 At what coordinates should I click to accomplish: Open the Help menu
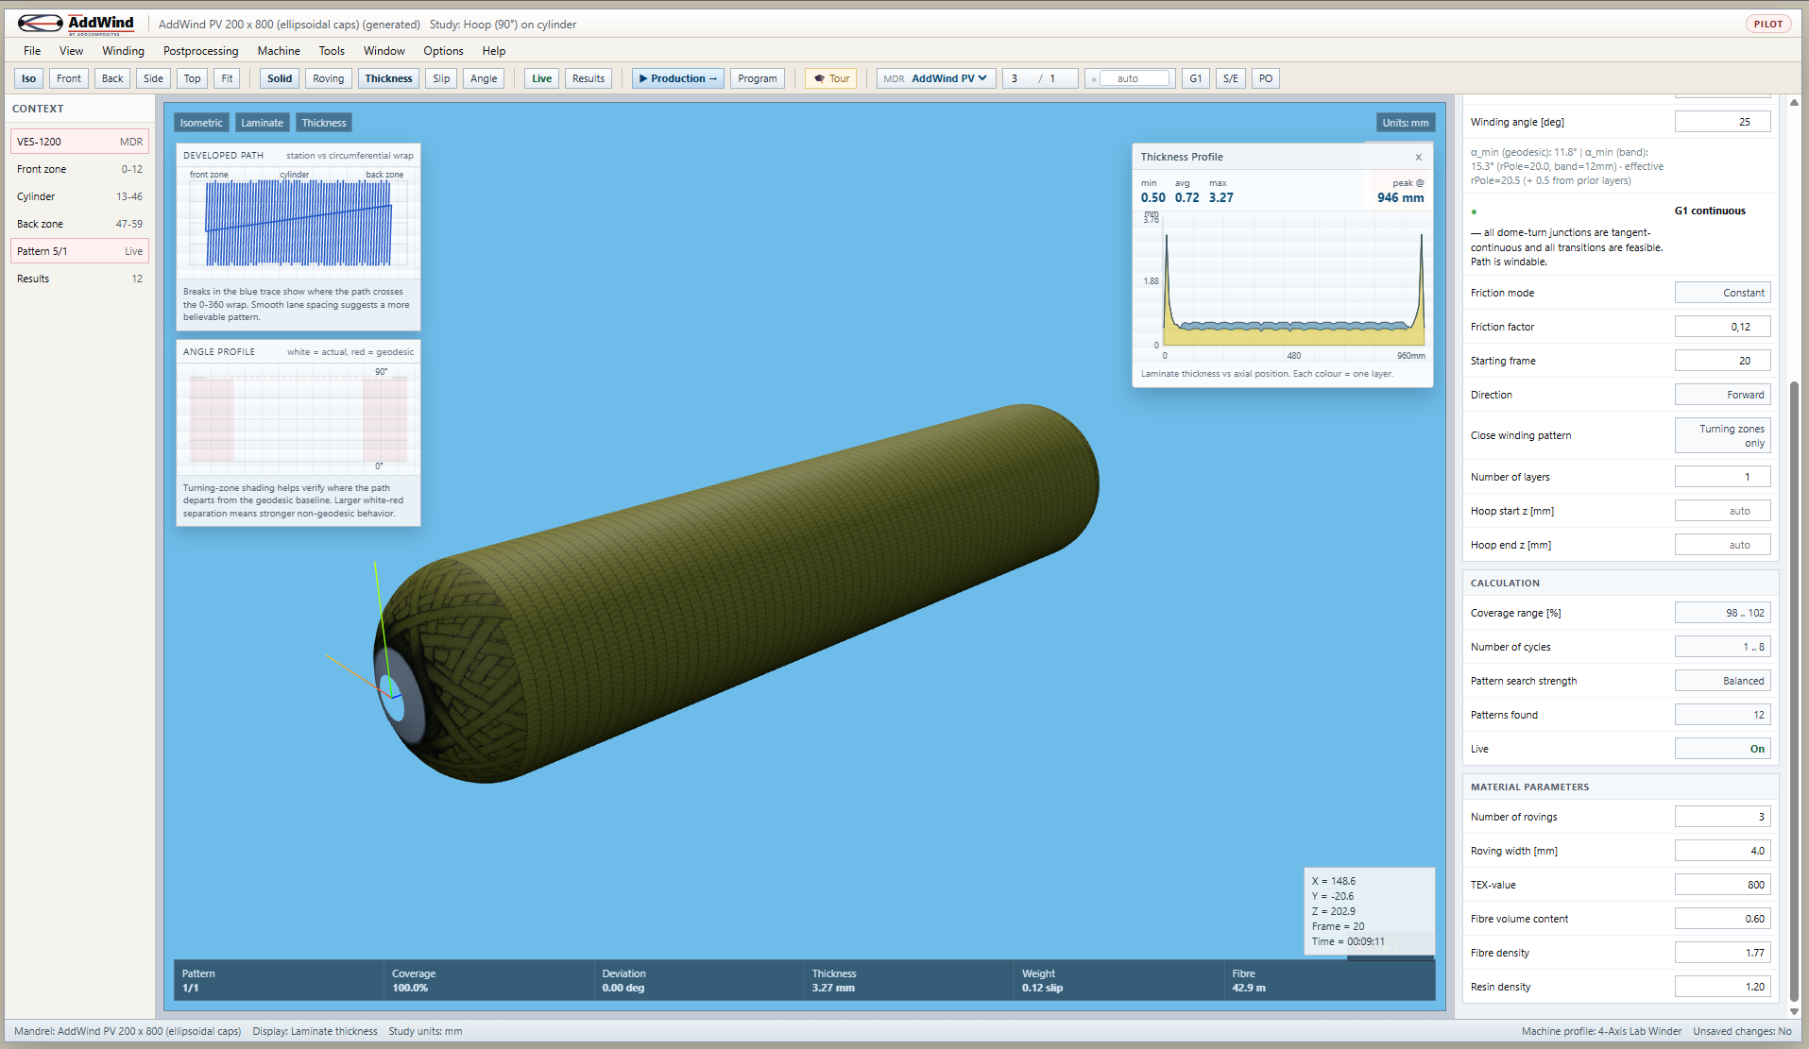[493, 51]
